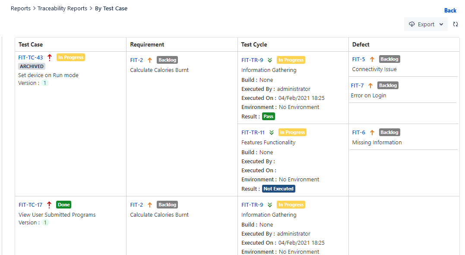Expand test cycle FIT-TR-9 details
465x255 pixels.
(271, 60)
